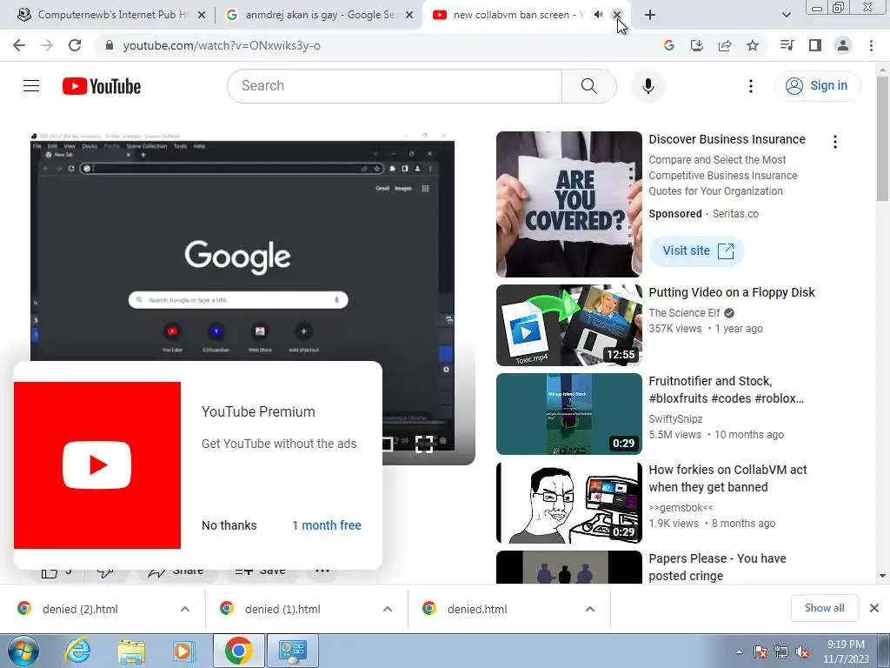890x668 pixels.
Task: Open media controls icon in Chrome toolbar
Action: point(787,45)
